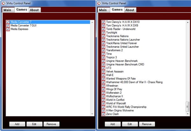Select Trackmania Nations Launcher entry
The height and width of the screenshot is (131, 191).
coord(123,40)
